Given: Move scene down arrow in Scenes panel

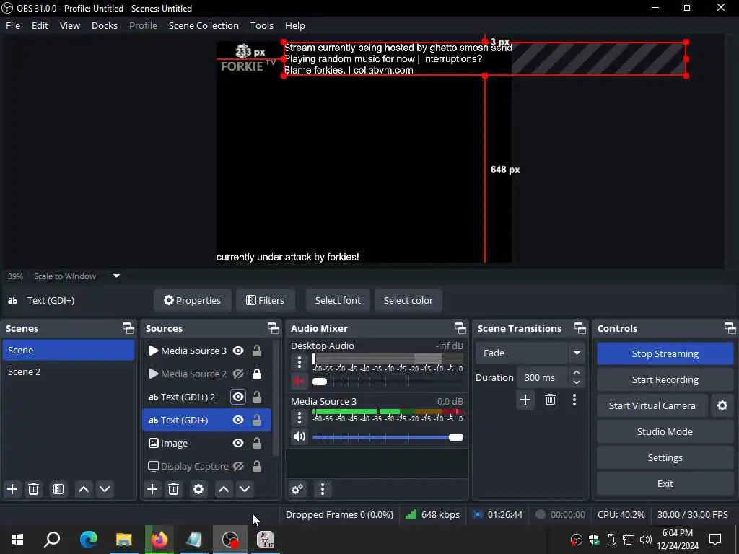Looking at the screenshot, I should coord(105,489).
